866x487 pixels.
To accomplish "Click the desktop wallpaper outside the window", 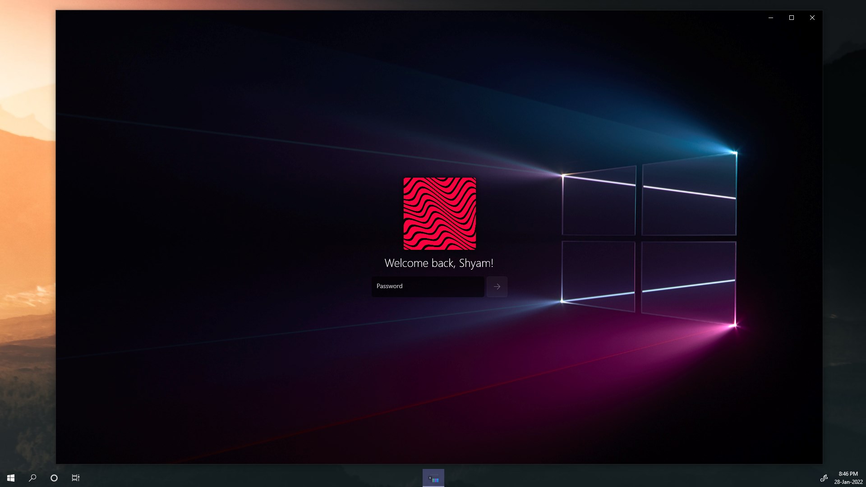I will 27,225.
